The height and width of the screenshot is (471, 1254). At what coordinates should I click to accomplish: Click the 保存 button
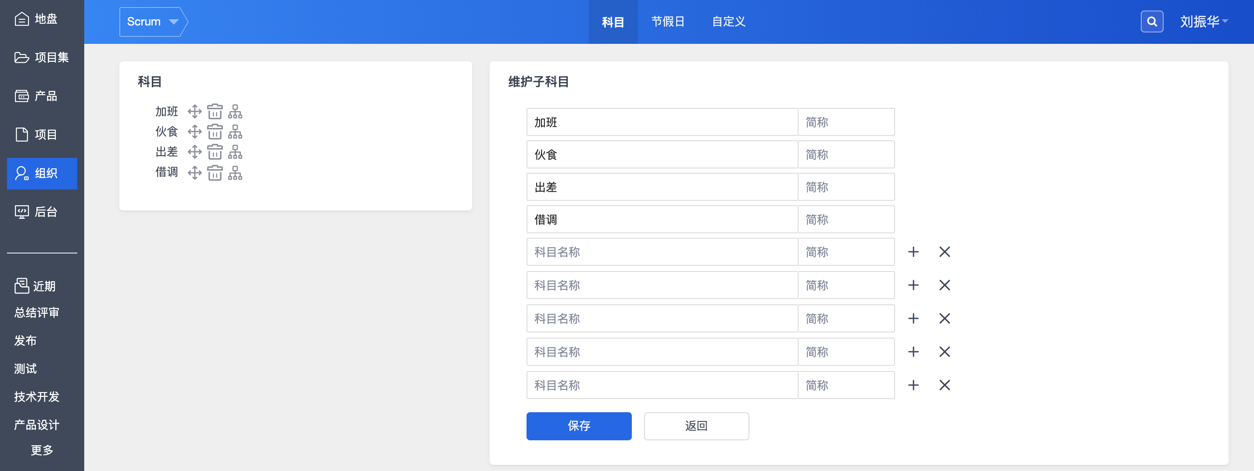[578, 426]
